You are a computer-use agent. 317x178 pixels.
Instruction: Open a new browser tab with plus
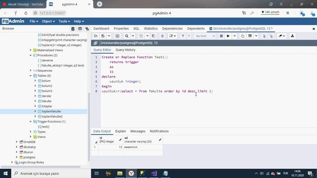pos(100,4)
